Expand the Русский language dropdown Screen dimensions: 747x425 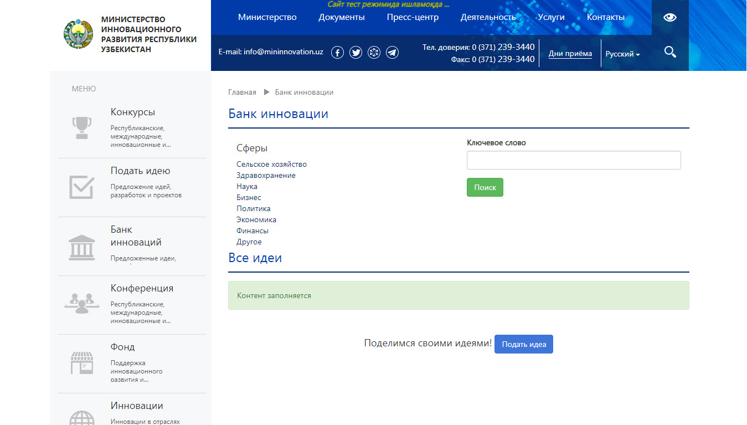coord(622,54)
